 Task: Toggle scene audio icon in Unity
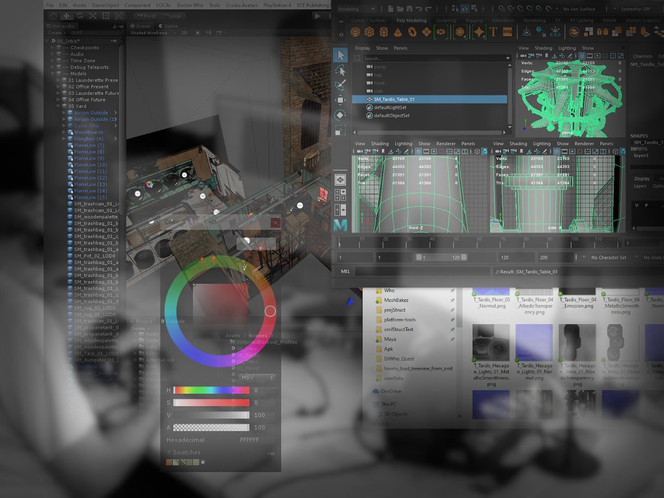(208, 33)
